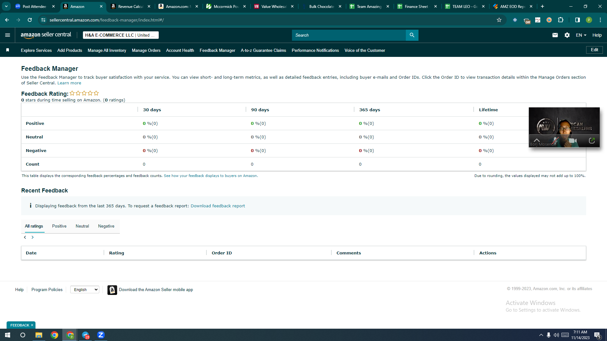Open the Chrome side panel icon
The width and height of the screenshot is (607, 341).
[x=577, y=20]
